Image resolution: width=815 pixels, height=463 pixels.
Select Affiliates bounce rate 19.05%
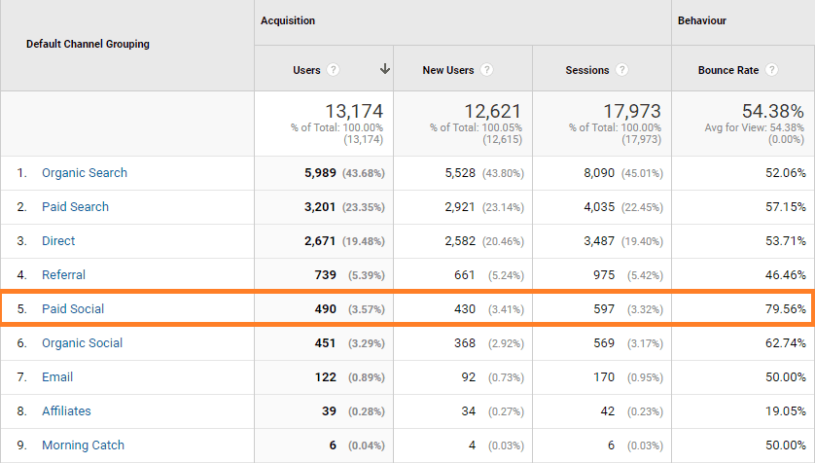pos(786,411)
